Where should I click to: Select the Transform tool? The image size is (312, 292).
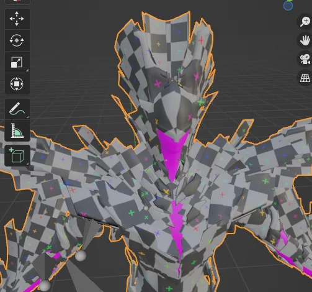click(17, 84)
